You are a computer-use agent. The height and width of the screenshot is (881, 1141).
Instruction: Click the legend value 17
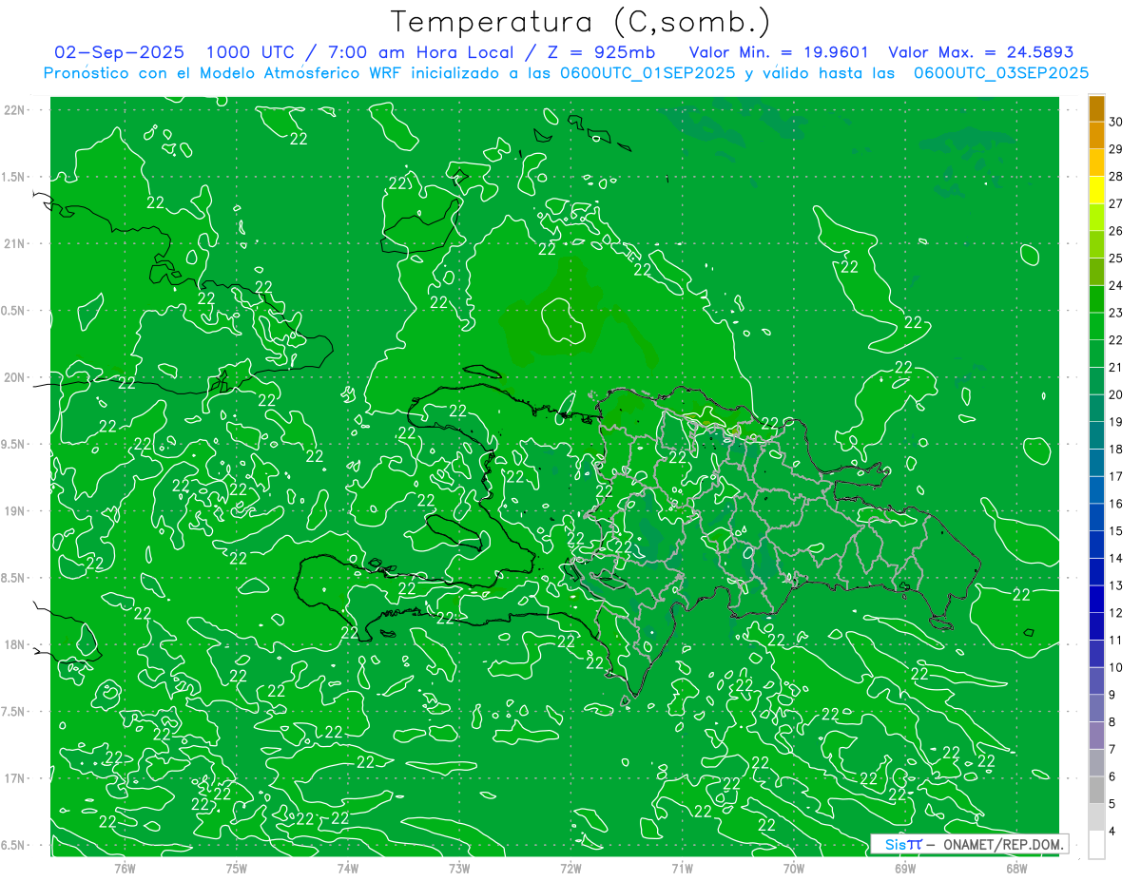tap(1116, 476)
